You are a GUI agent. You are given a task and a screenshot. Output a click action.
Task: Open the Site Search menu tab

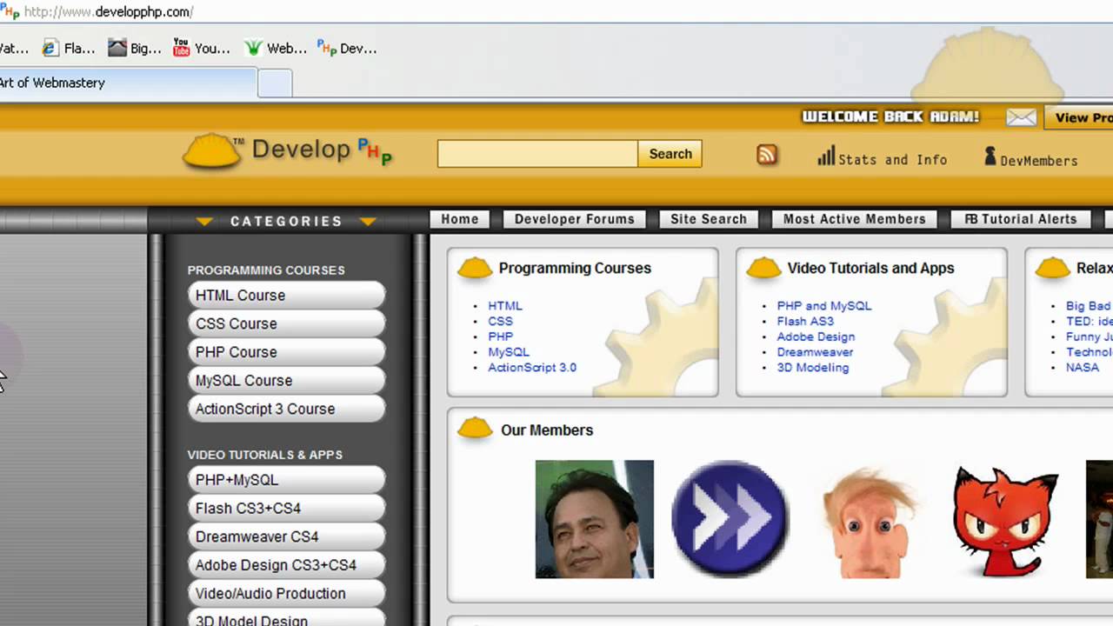[709, 219]
